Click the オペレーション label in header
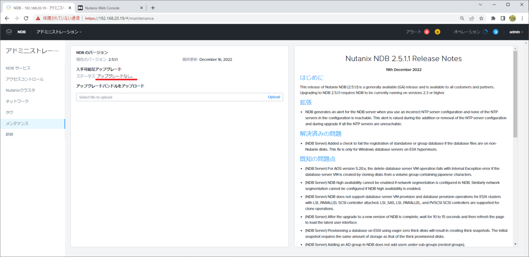This screenshot has height=257, width=529. (x=467, y=32)
